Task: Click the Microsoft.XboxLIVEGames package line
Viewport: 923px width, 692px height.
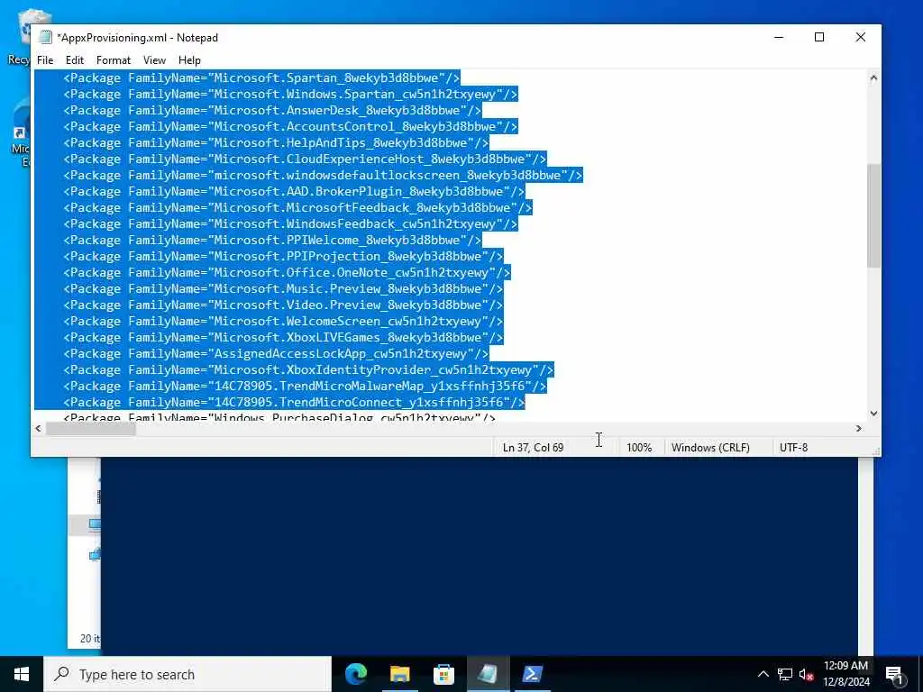Action: tap(283, 337)
